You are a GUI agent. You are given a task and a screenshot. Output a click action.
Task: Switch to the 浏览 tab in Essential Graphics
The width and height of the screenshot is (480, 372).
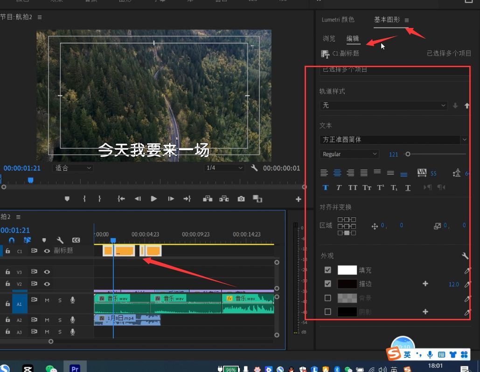tap(329, 38)
